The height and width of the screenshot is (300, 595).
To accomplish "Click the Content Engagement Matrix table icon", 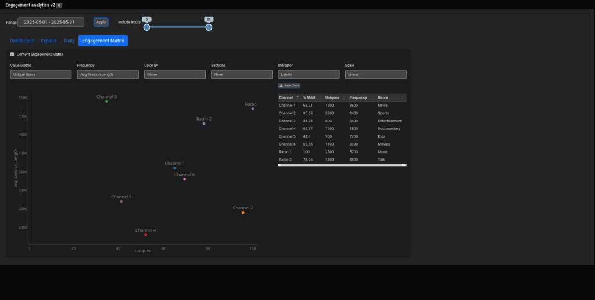I will tap(12, 54).
